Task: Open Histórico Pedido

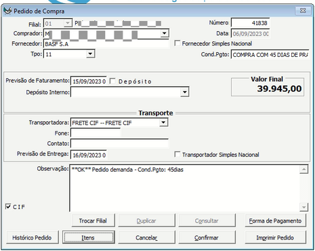Action: pyautogui.click(x=32, y=237)
